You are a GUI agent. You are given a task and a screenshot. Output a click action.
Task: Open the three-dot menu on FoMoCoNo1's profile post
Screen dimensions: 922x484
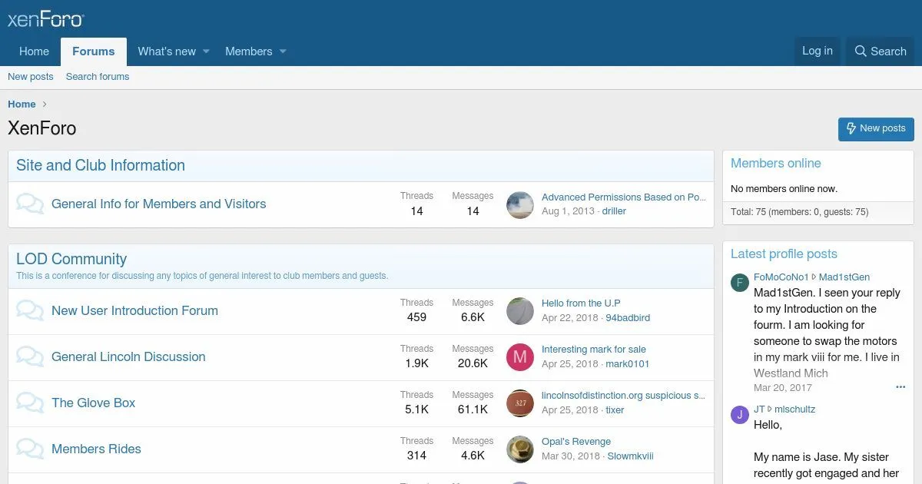pos(900,387)
